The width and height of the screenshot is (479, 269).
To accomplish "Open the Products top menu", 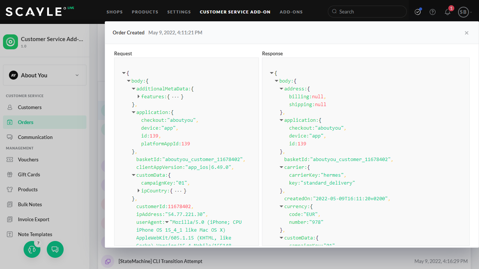I will 145,12.
